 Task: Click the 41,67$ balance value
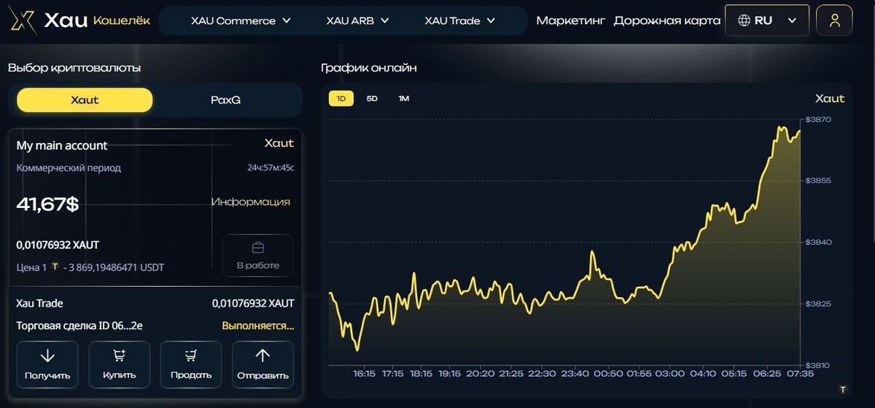(x=47, y=204)
